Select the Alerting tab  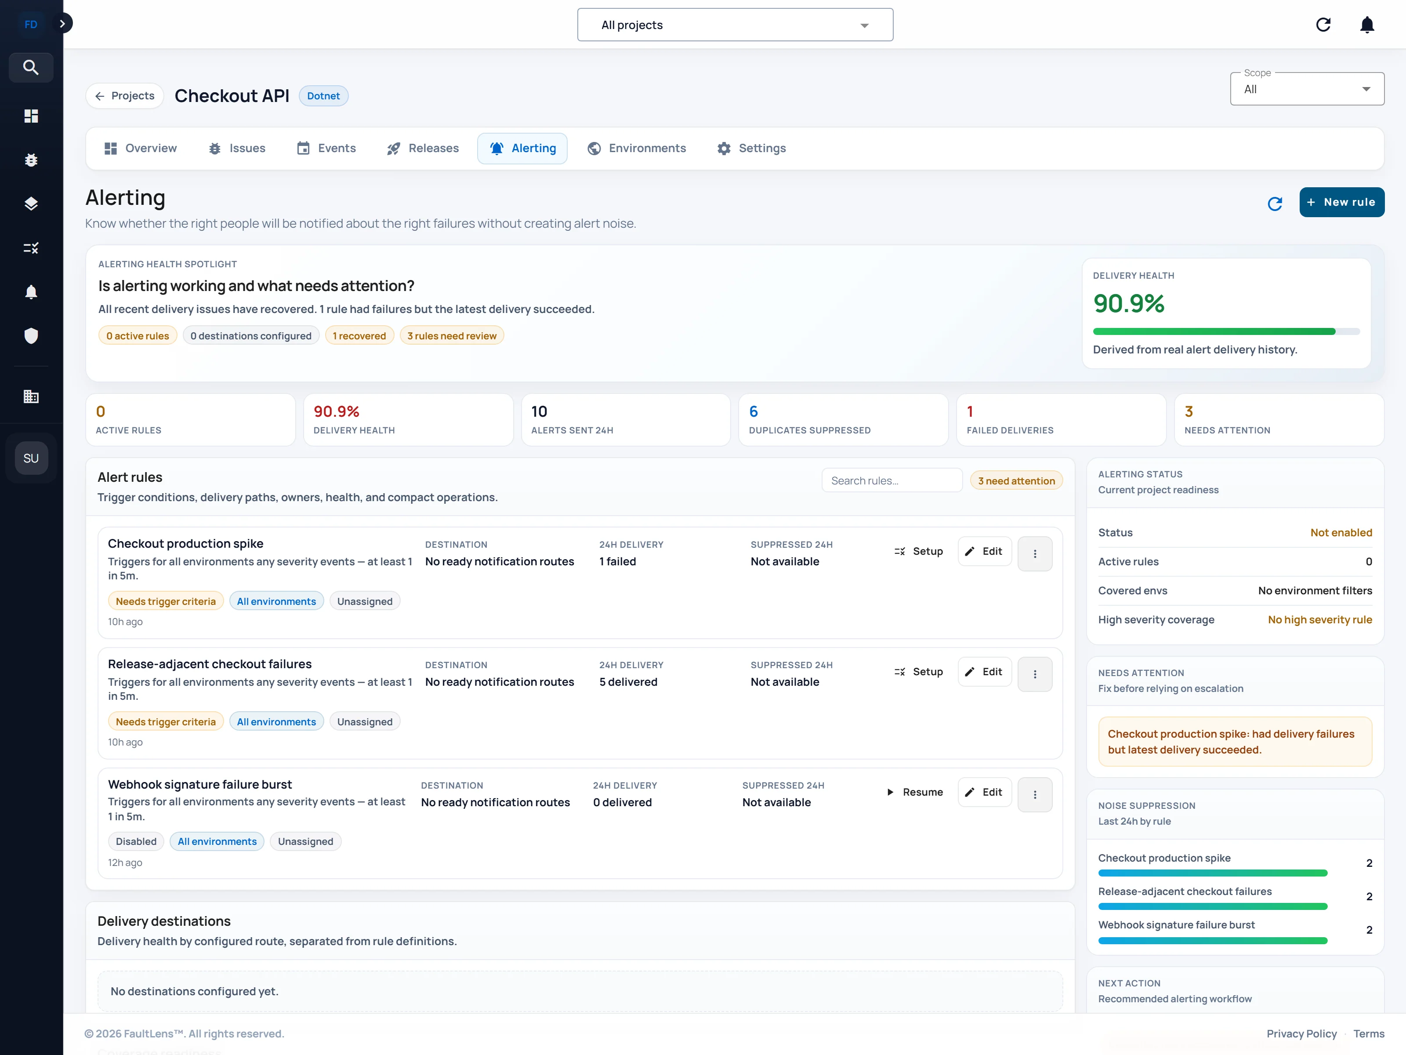(522, 148)
